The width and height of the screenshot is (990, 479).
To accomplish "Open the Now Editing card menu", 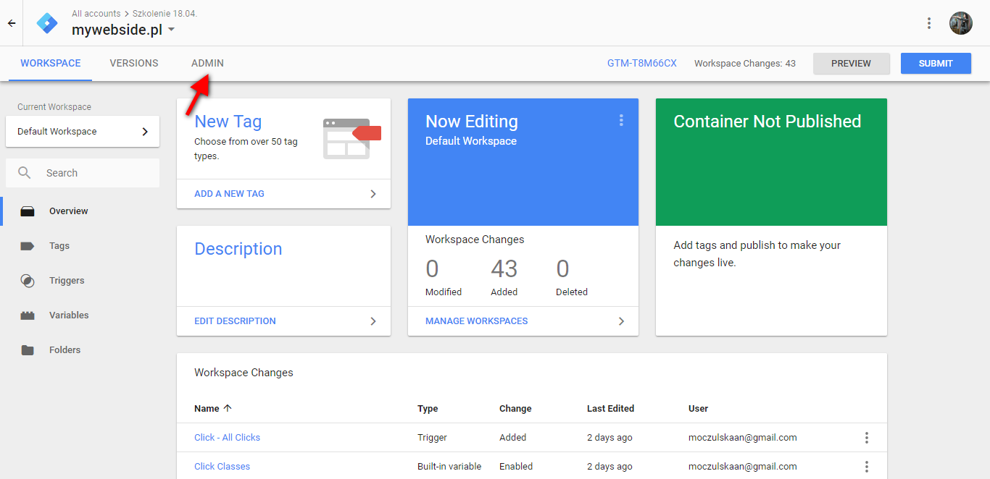I will 621,120.
